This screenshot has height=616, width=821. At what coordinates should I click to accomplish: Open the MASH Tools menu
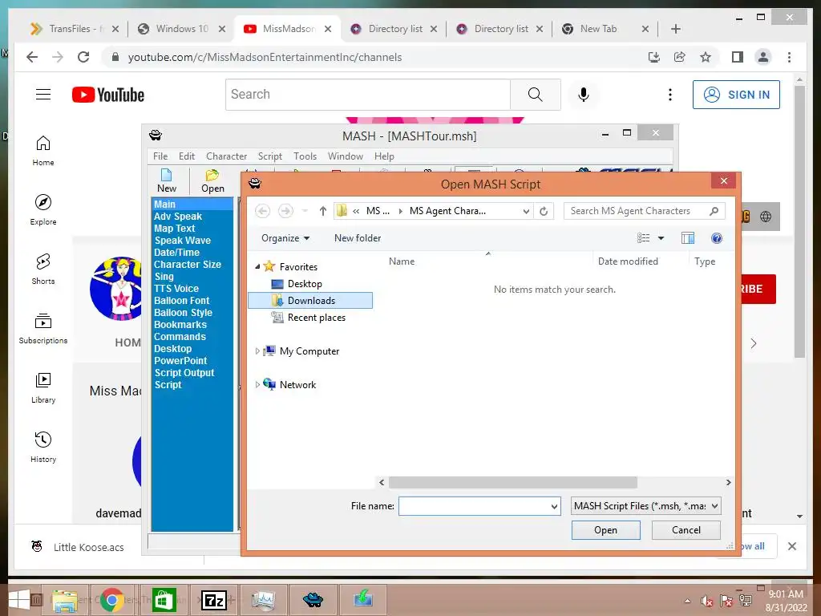point(305,156)
